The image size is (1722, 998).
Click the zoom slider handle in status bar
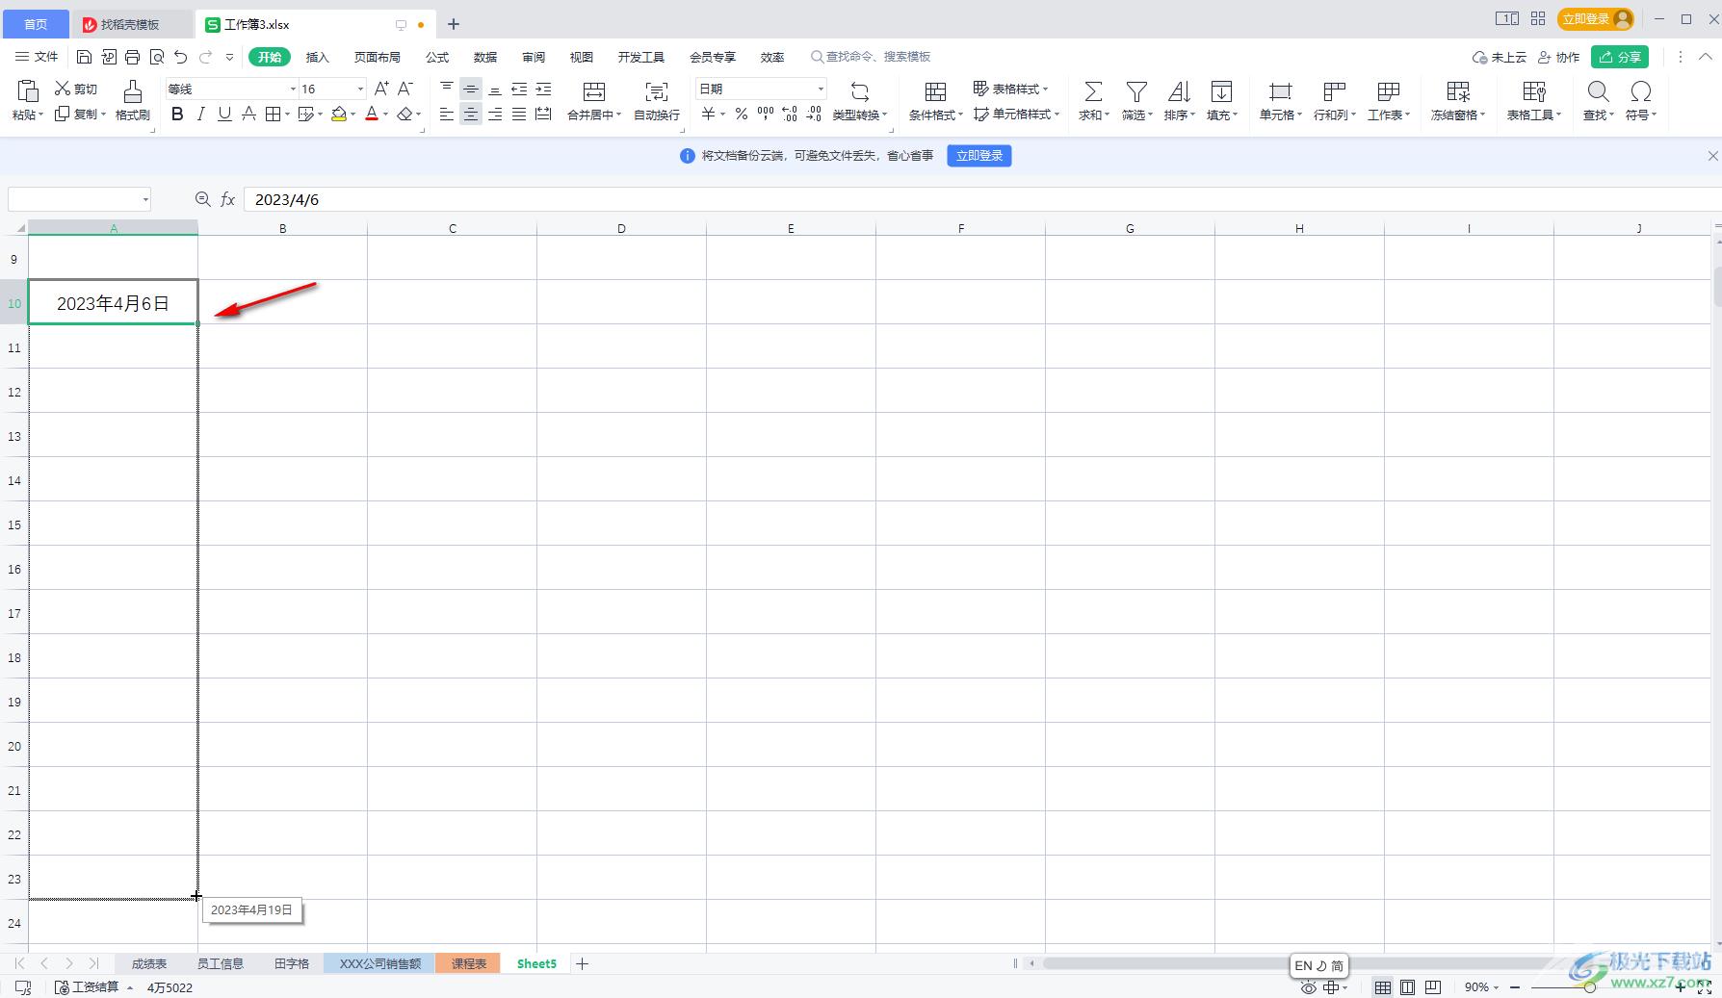[1589, 987]
